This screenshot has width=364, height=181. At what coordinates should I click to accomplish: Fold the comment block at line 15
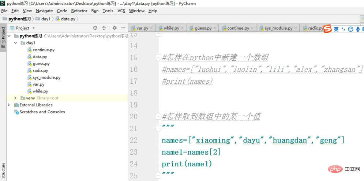[x=158, y=57]
